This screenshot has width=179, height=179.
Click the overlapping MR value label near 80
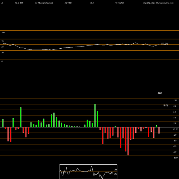(x=166, y=105)
